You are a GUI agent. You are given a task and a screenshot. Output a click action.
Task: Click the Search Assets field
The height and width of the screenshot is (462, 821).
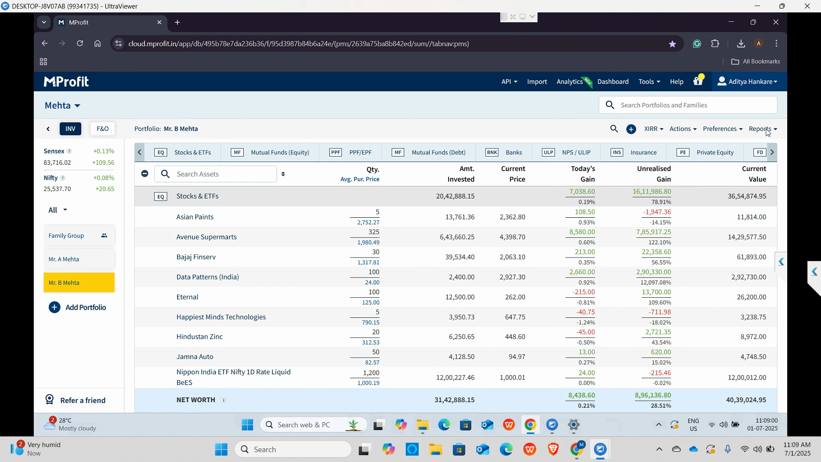(x=216, y=174)
